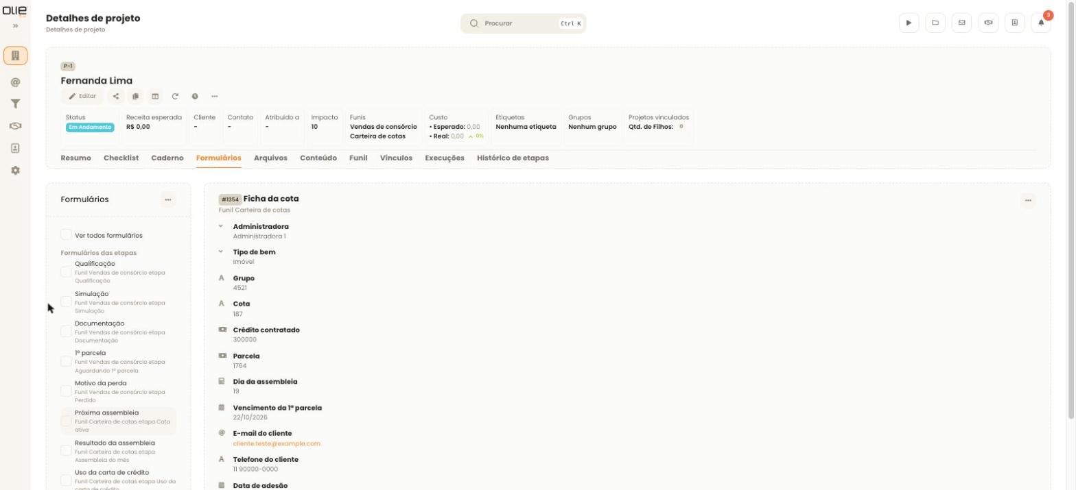This screenshot has height=490, width=1076.
Task: Open the funnel icon in the left sidebar
Action: 15,104
